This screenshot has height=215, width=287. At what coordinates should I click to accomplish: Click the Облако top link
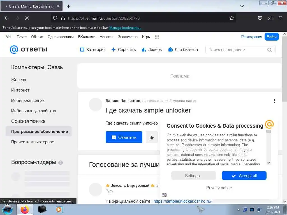point(37,37)
